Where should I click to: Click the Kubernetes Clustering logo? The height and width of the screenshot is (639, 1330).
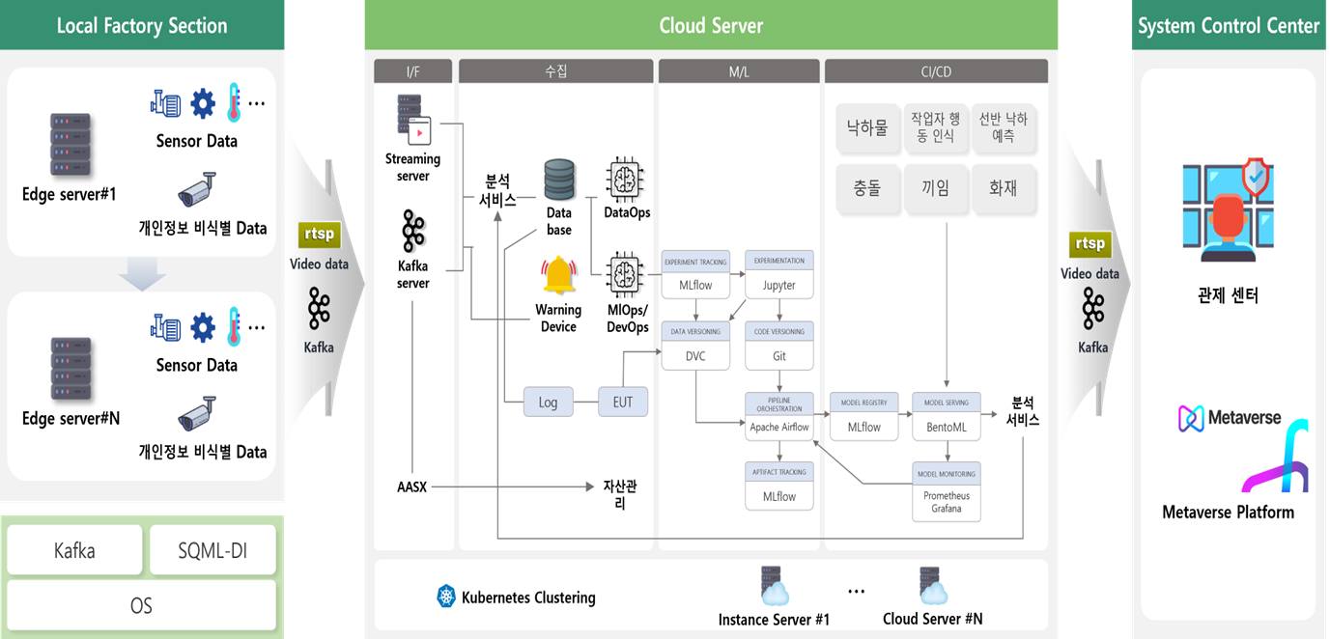[x=446, y=597]
